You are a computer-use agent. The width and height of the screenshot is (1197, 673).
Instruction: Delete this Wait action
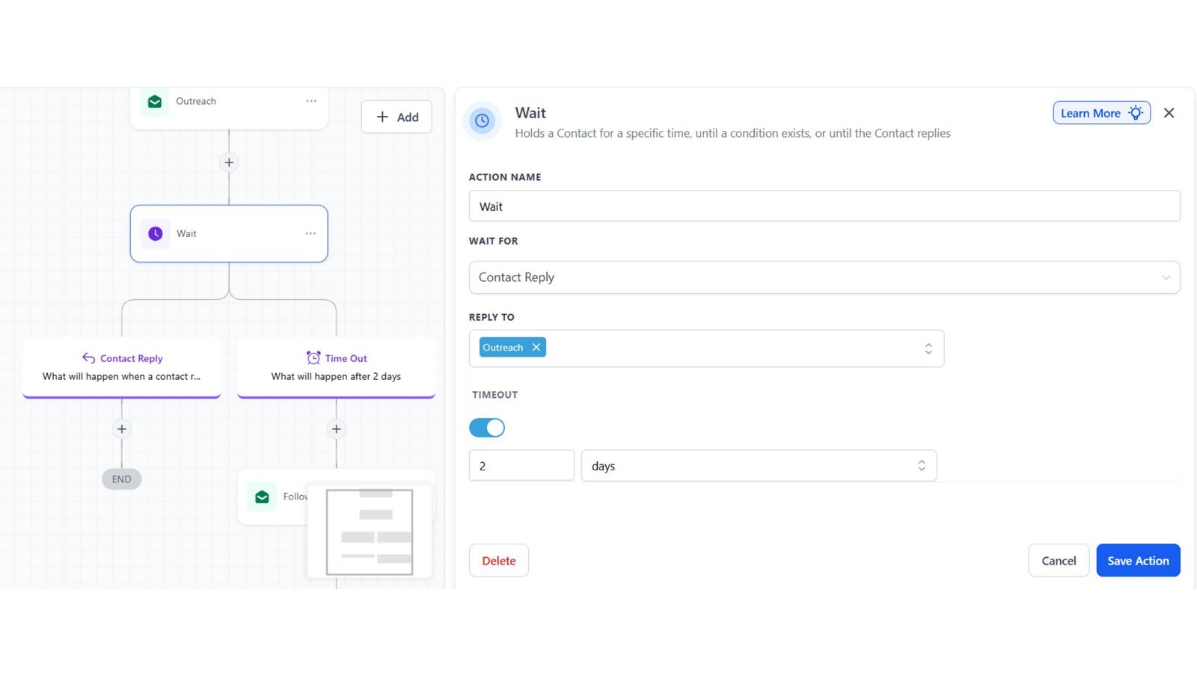tap(498, 560)
